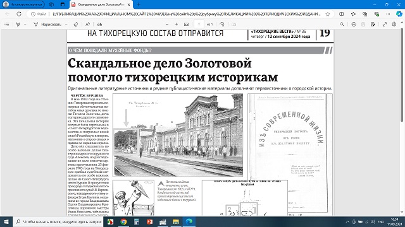Open the Favorites list
The height and width of the screenshot is (227, 405).
click(353, 14)
